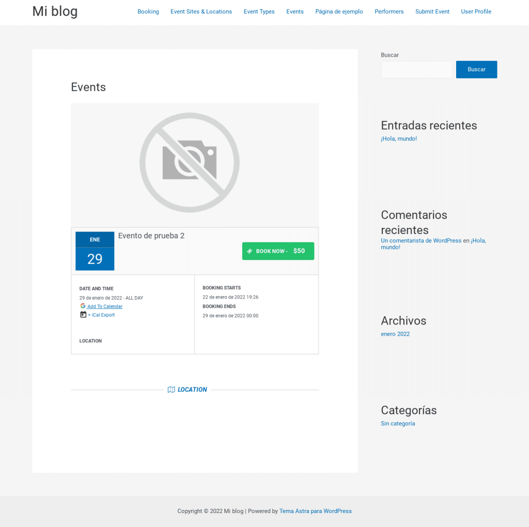Image resolution: width=529 pixels, height=527 pixels.
Task: Click the Mi blog site title
Action: (x=55, y=11)
